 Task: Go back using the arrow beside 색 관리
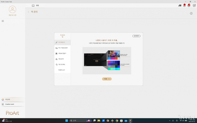(28, 12)
